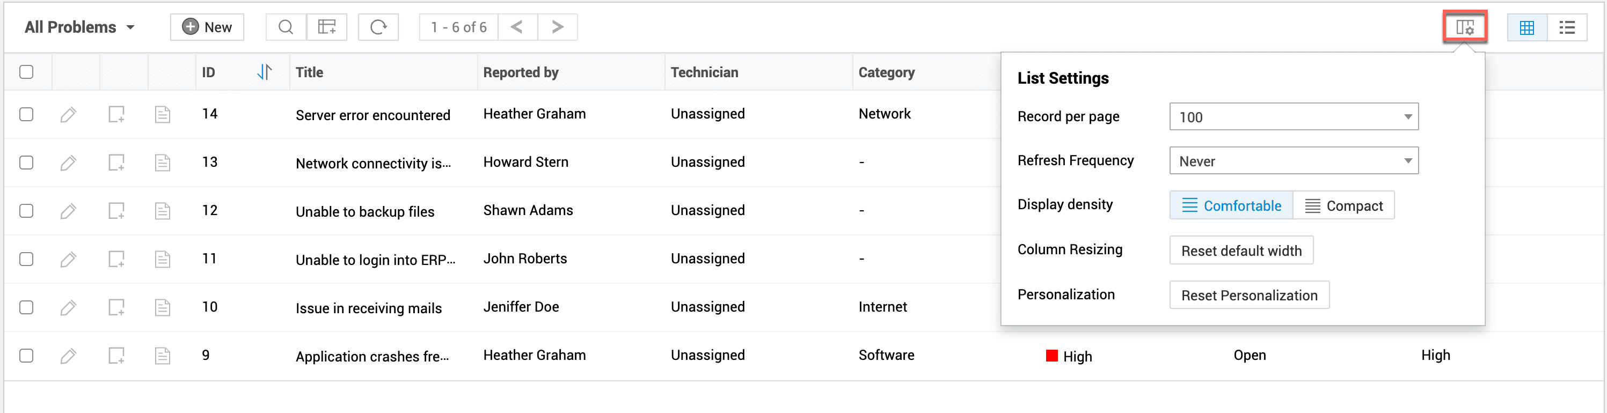Go to previous page arrow
1607x413 pixels.
[x=517, y=27]
